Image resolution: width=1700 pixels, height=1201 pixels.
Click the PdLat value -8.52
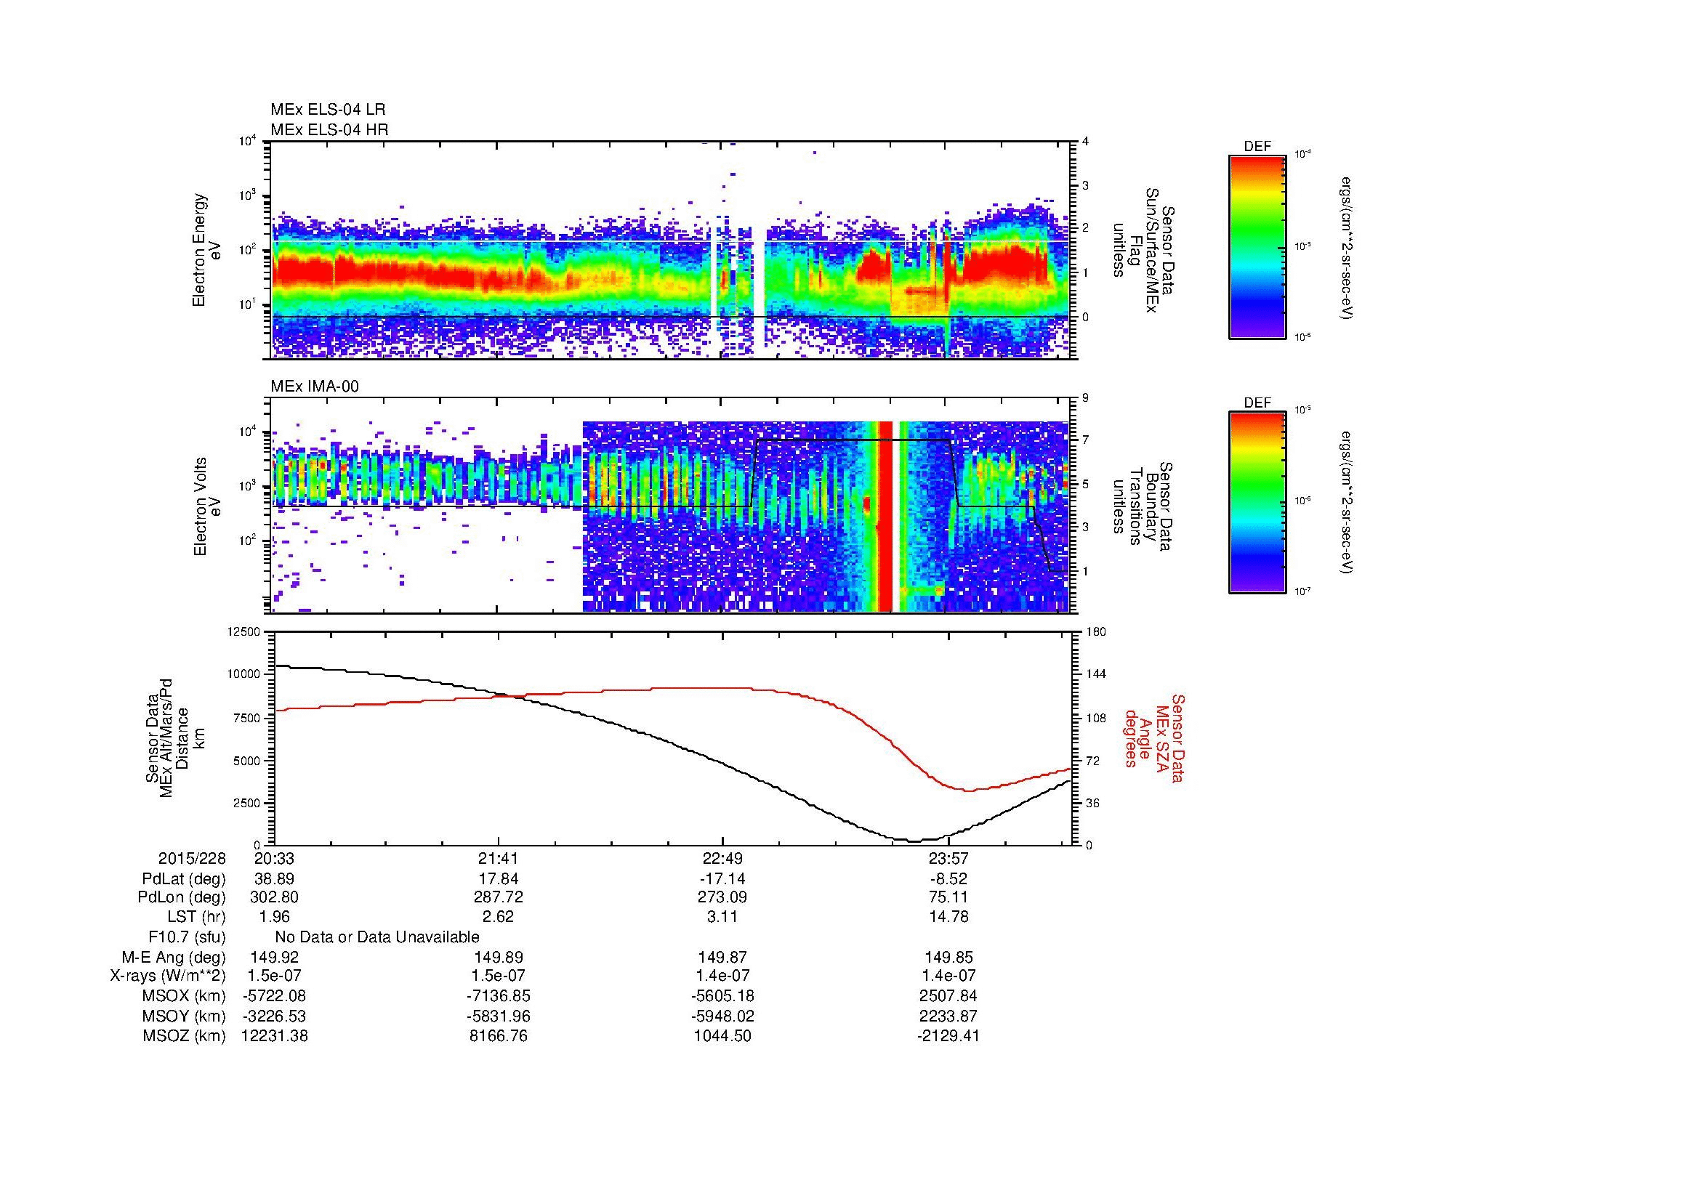pos(949,879)
